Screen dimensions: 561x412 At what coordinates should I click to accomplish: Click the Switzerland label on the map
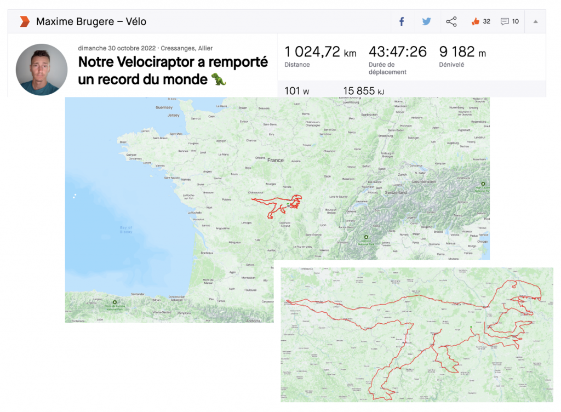[x=396, y=192]
